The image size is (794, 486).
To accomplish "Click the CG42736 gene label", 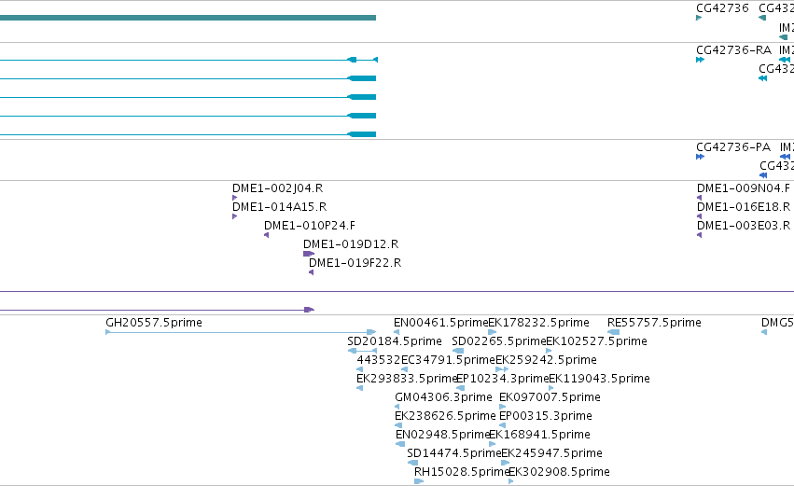I will (722, 8).
